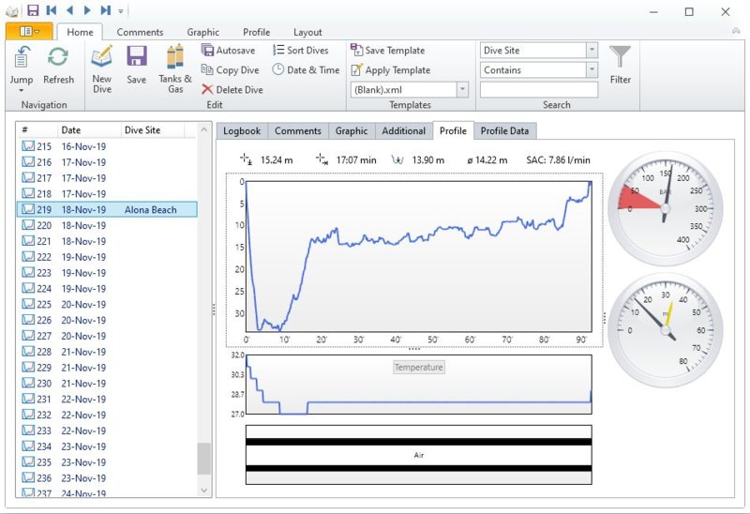Click the Refresh icon in Navigation
Image resolution: width=750 pixels, height=514 pixels.
coord(58,58)
